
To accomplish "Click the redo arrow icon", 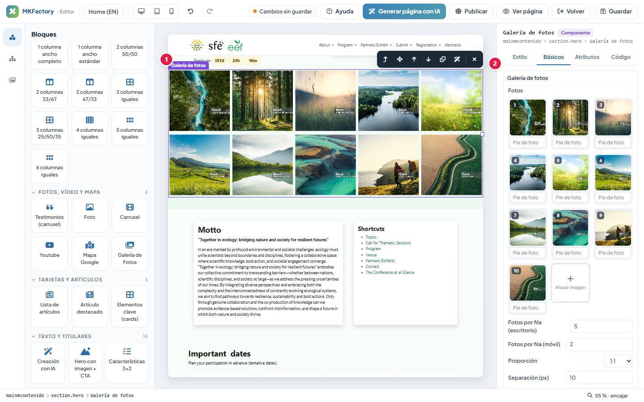I will coord(209,11).
